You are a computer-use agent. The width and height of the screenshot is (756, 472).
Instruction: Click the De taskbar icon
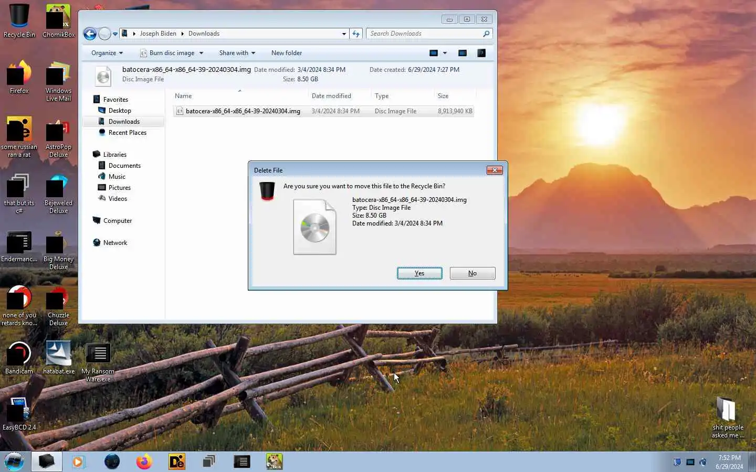[177, 462]
